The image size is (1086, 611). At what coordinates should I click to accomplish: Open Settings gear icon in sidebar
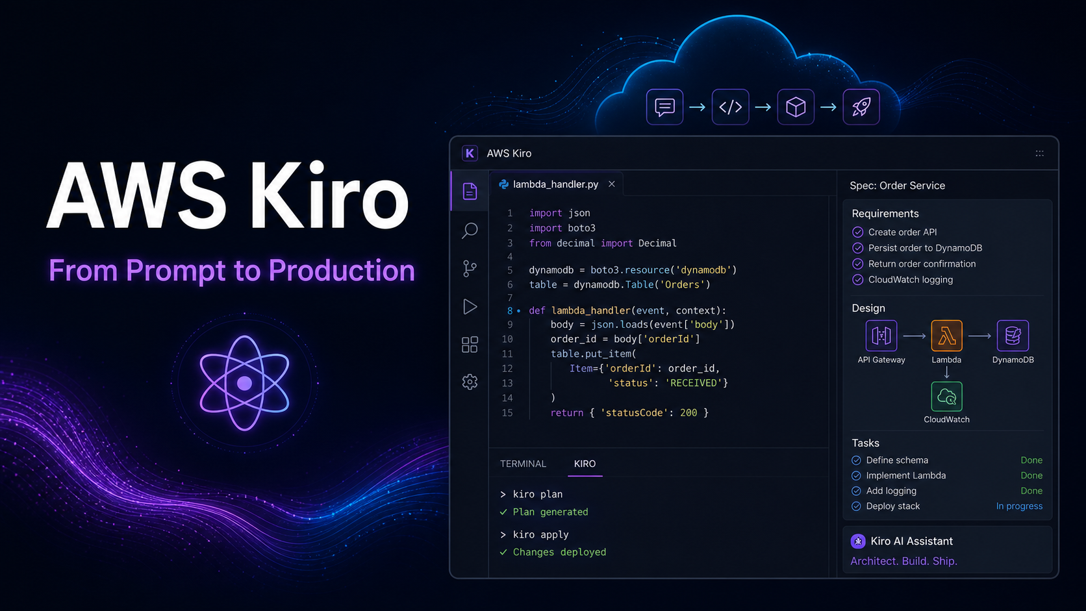[470, 382]
